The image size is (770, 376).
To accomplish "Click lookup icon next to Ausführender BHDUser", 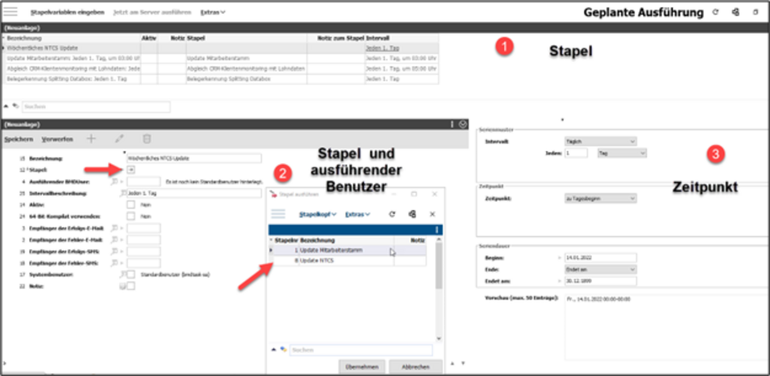I will coord(114,181).
